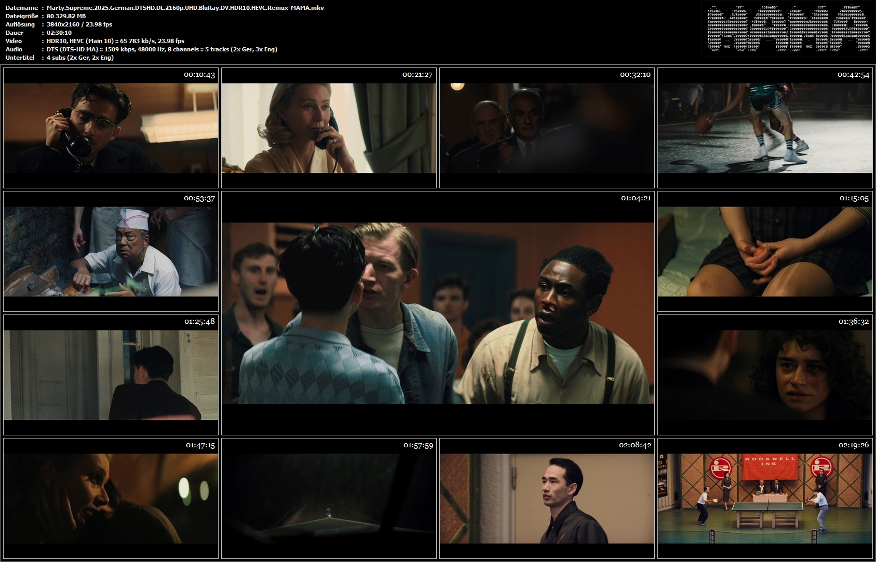Image resolution: width=876 pixels, height=562 pixels.
Task: Open the 00:53:37 frame with the cook's hat
Action: click(x=111, y=251)
